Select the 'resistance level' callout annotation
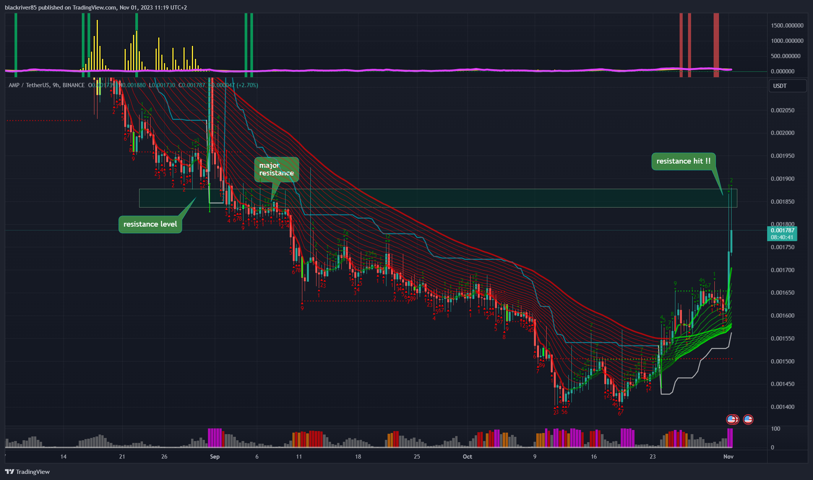 [x=150, y=224]
